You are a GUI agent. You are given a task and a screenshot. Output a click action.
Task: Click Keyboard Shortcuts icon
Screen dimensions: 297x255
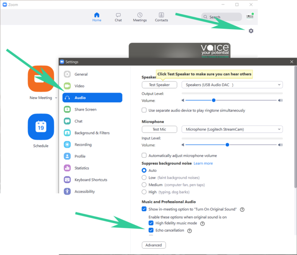pos(67,180)
